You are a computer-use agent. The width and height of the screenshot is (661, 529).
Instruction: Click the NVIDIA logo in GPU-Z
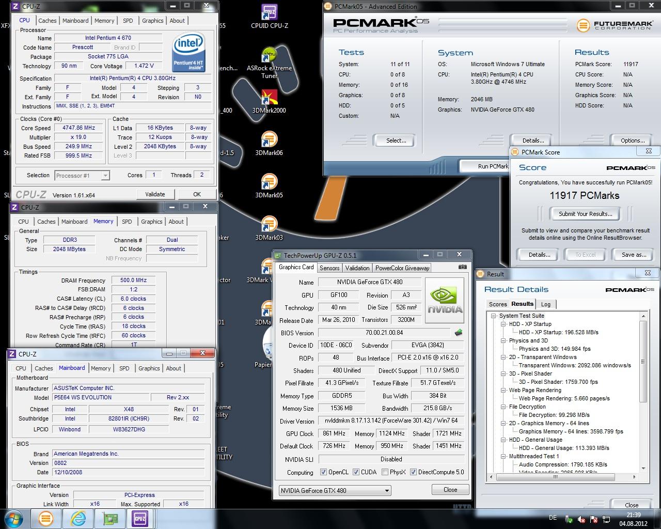coord(444,301)
